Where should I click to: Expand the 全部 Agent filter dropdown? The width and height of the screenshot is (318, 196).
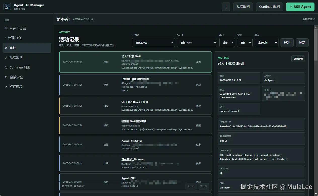coord(197,42)
